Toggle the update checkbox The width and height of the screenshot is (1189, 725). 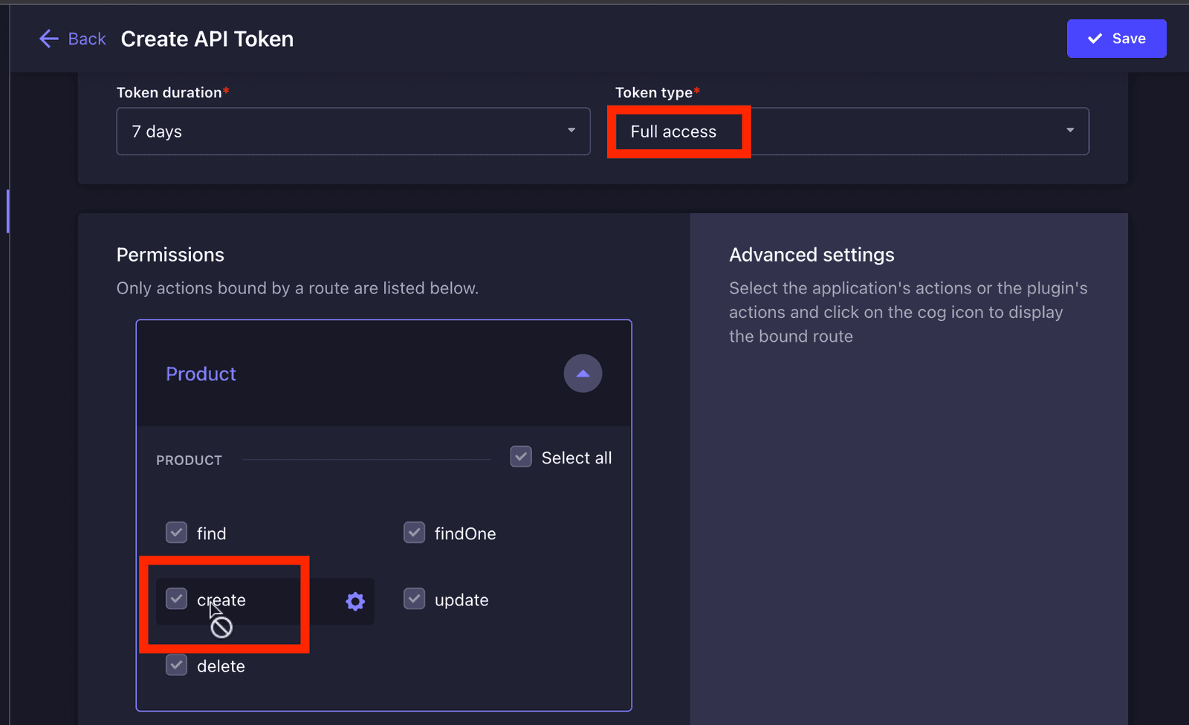point(414,599)
